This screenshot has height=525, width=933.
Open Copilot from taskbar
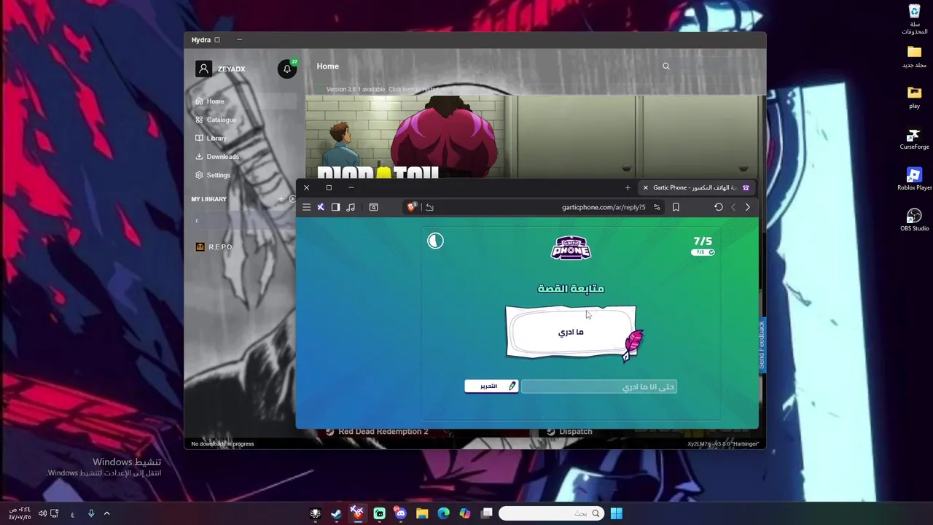coord(465,513)
